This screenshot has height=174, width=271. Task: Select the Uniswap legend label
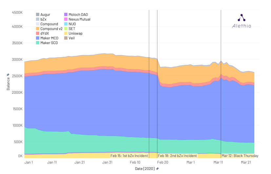(x=75, y=33)
